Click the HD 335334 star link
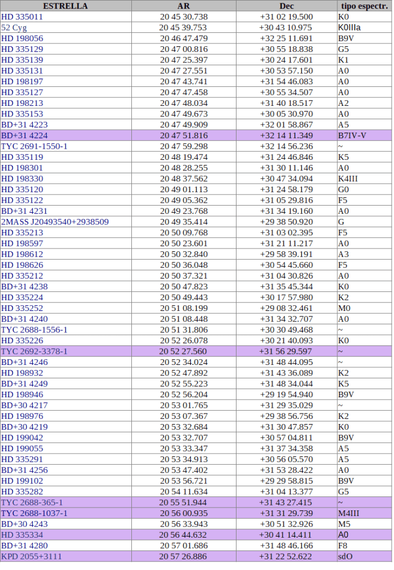The width and height of the screenshot is (394, 570). coord(22,534)
